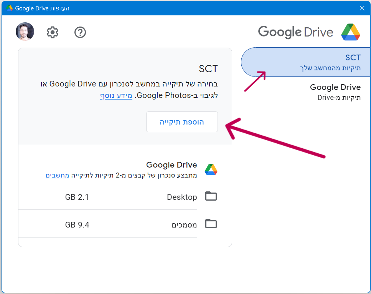Select the Desktop folder name
The image size is (371, 294).
coord(182,197)
